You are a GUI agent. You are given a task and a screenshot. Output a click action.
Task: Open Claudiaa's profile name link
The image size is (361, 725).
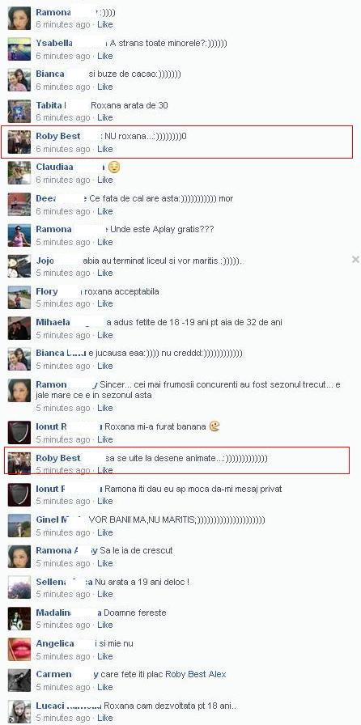[54, 167]
